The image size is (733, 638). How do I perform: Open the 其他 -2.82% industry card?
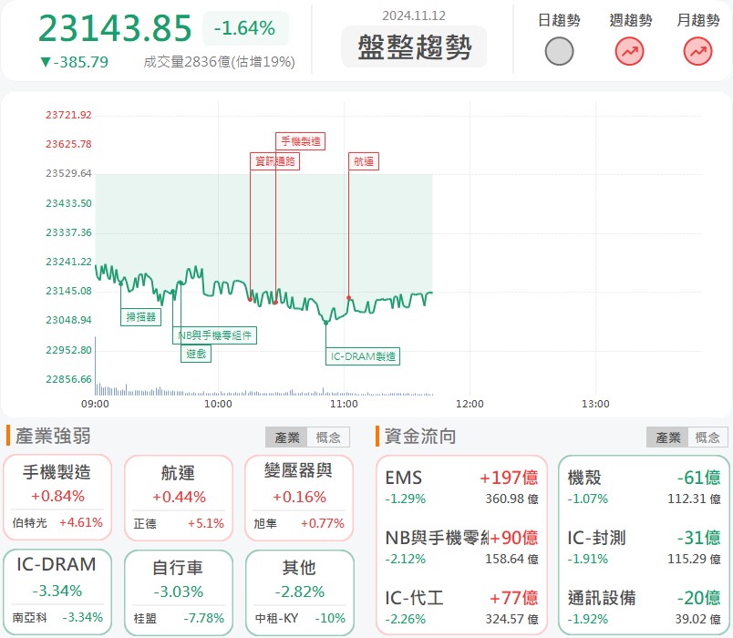(x=299, y=592)
